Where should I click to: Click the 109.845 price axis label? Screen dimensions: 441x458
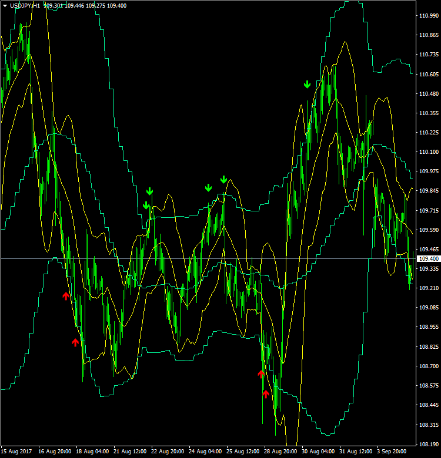coord(429,191)
